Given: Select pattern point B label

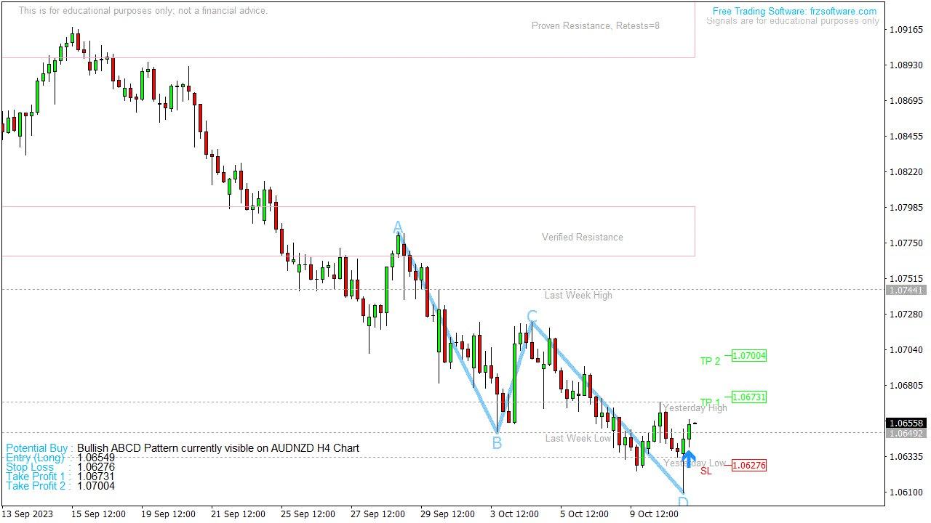Looking at the screenshot, I should point(497,442).
